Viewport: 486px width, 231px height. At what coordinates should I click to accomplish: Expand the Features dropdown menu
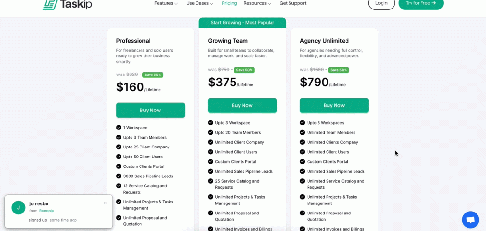(x=166, y=3)
